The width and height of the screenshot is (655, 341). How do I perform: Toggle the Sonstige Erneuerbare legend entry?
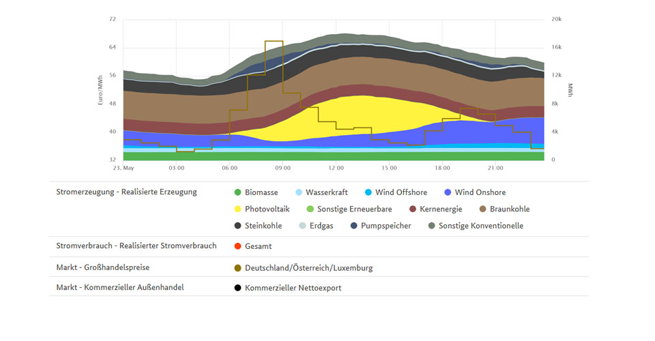click(x=349, y=209)
